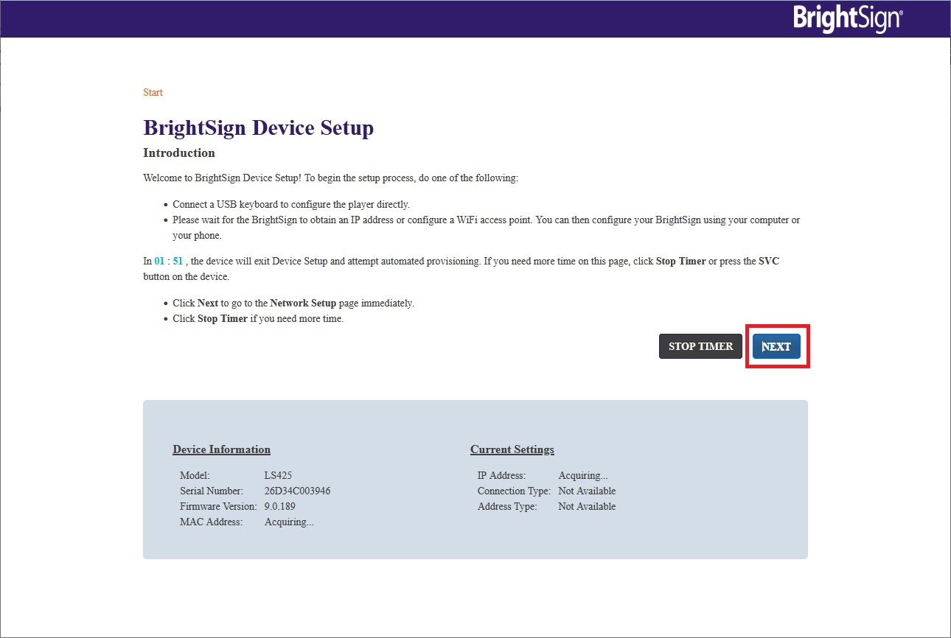Click IP Address value Acquiring...
Image resolution: width=951 pixels, height=638 pixels.
point(583,476)
